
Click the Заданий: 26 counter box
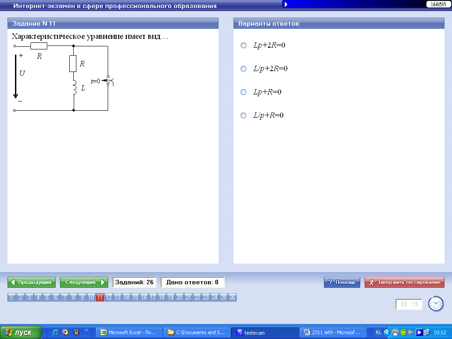click(134, 282)
